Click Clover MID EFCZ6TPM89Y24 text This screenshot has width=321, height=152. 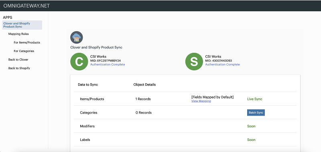tap(106, 60)
